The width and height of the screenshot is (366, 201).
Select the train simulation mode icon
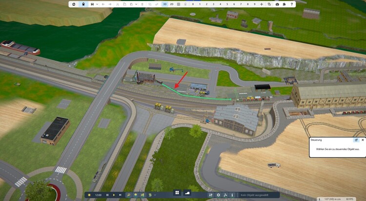coord(83,4)
